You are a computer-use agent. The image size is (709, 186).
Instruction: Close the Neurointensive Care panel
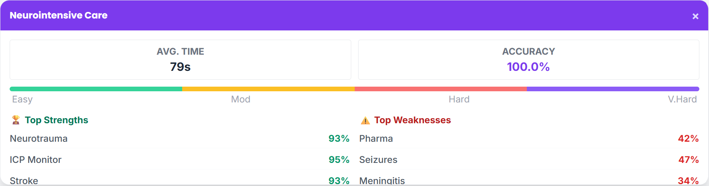coord(695,16)
